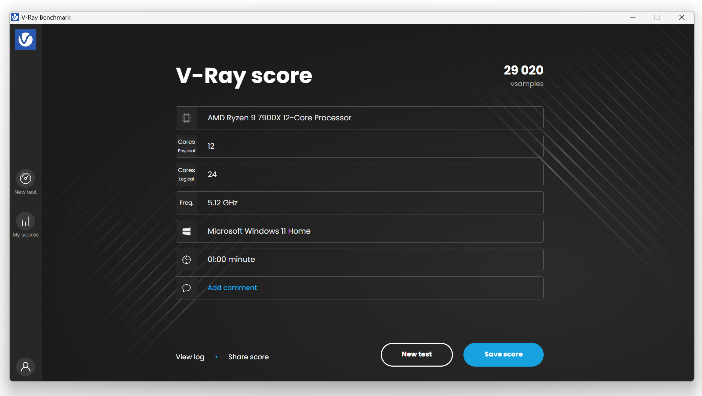Click the V-Ray Benchmark title bar icon
Image resolution: width=702 pixels, height=396 pixels.
tap(15, 17)
